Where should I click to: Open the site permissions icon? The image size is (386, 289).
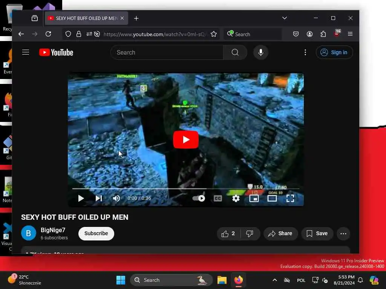click(89, 34)
